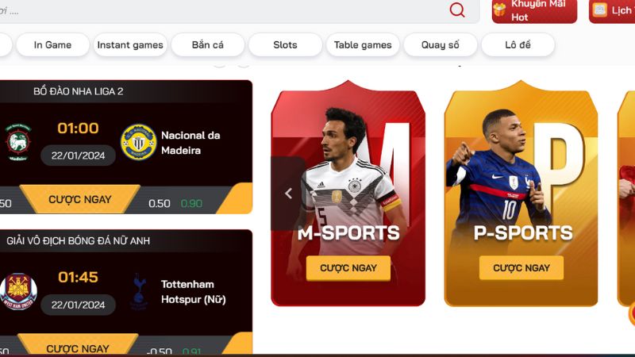This screenshot has width=635, height=357.
Task: Open the Khuyến Mãi Hot gift icon
Action: [x=500, y=10]
